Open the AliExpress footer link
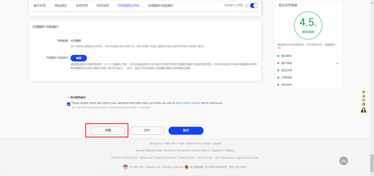Image resolution: width=374 pixels, height=176 pixels. (156, 143)
